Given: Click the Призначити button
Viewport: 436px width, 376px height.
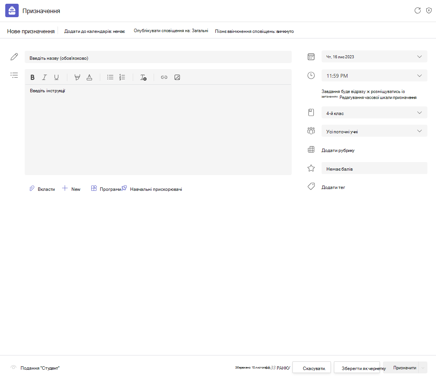Looking at the screenshot, I should point(401,368).
